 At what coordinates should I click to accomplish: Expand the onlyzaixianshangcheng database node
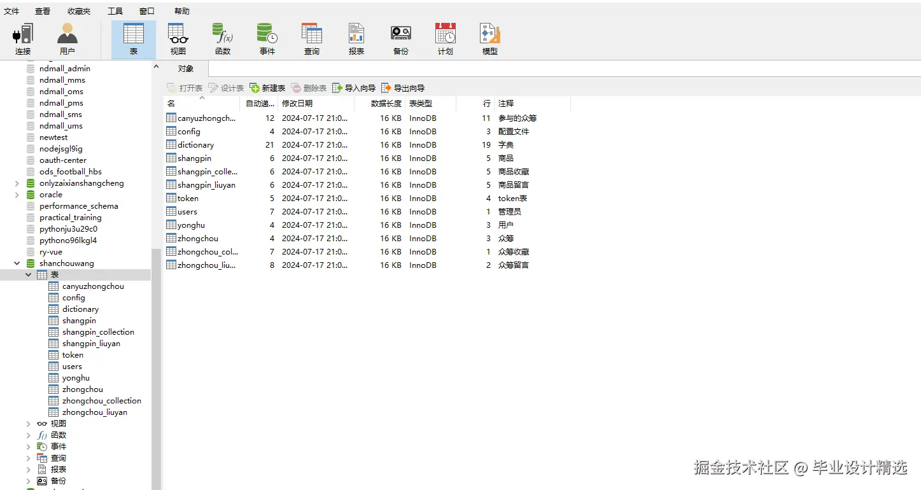(x=17, y=183)
